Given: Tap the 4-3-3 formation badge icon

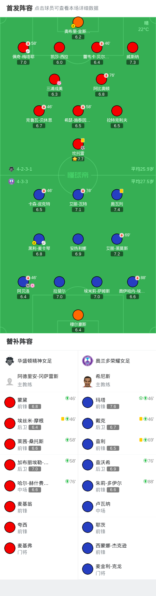Looking at the screenshot, I should pos(11,181).
